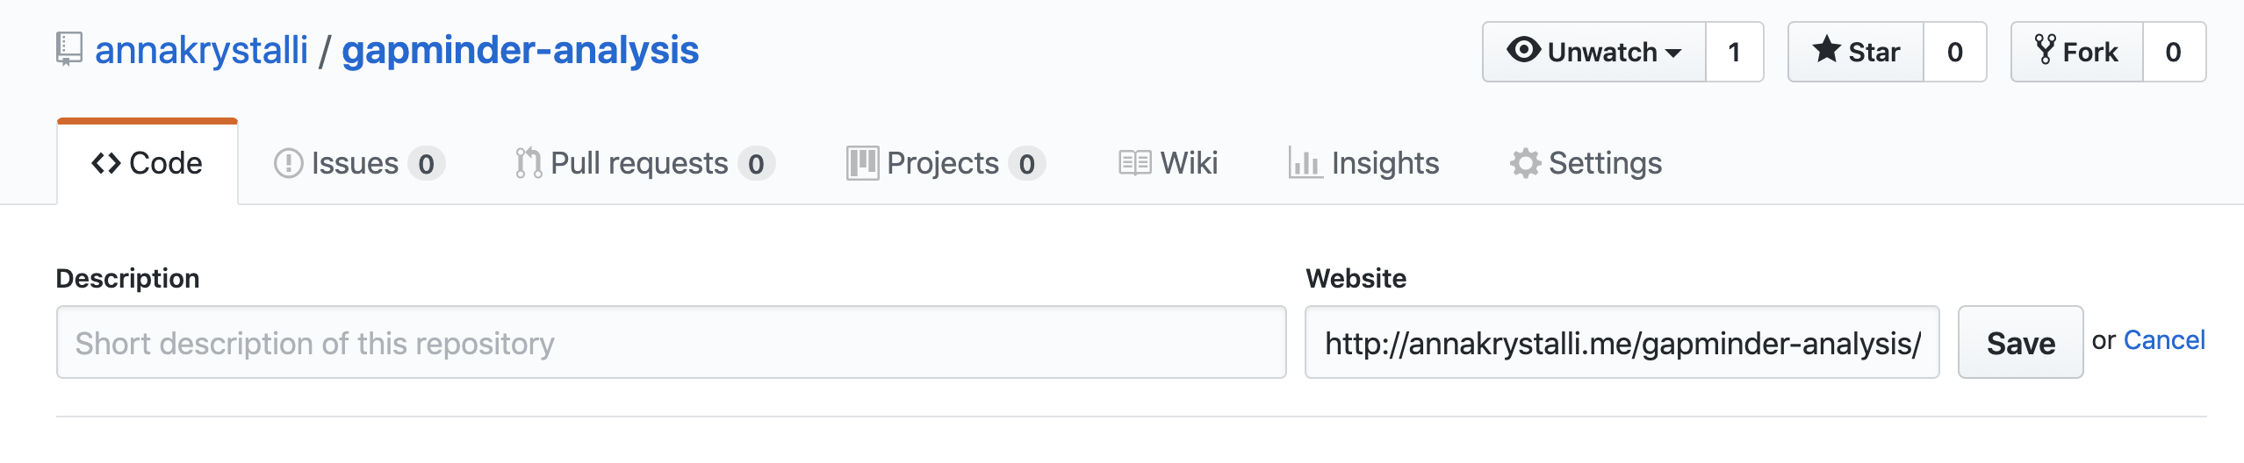Focus the short description input field
The height and width of the screenshot is (463, 2244).
pos(672,342)
